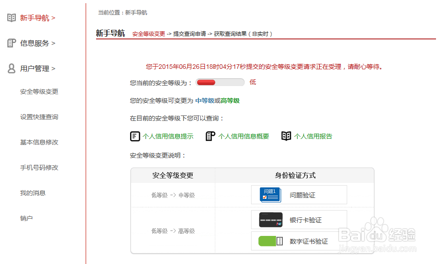Click the open-book icon beside 新手导航
Image resolution: width=441 pixels, height=264 pixels.
coord(11,18)
